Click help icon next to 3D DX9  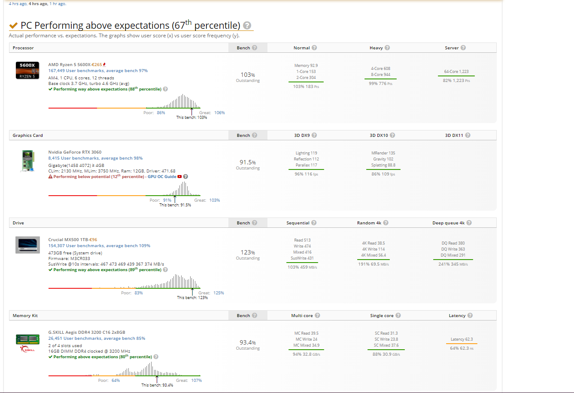coord(314,135)
